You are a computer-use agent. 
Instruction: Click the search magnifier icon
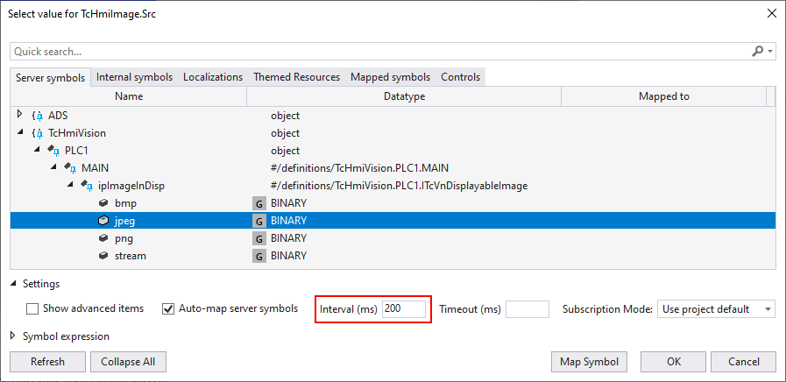click(x=757, y=51)
